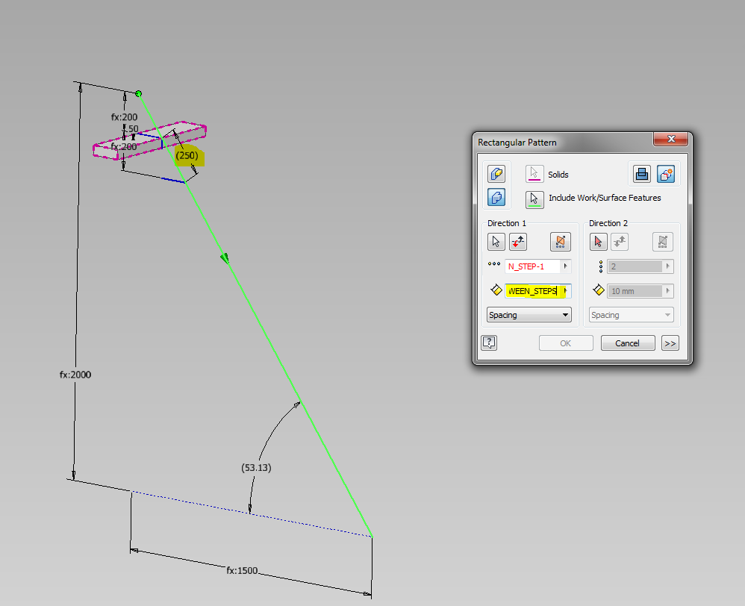The width and height of the screenshot is (745, 606).
Task: Activate Direction 1 path selection arrow
Action: (496, 242)
